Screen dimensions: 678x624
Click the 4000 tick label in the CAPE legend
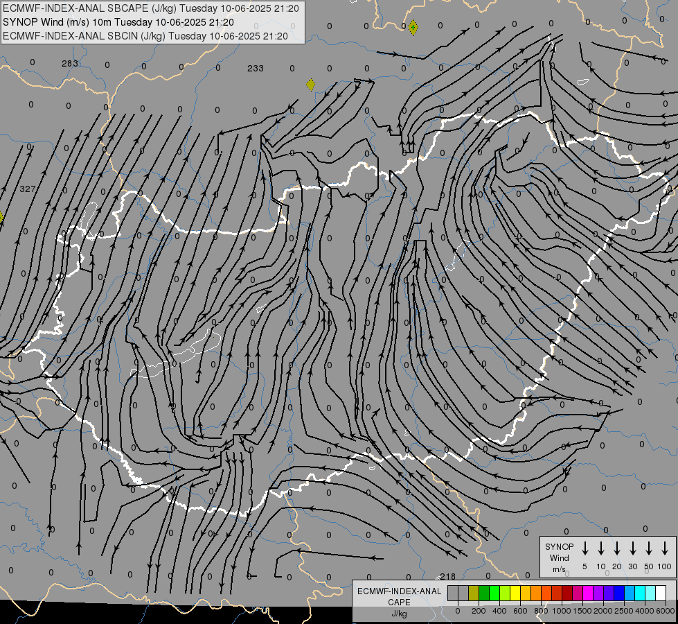[x=645, y=611]
